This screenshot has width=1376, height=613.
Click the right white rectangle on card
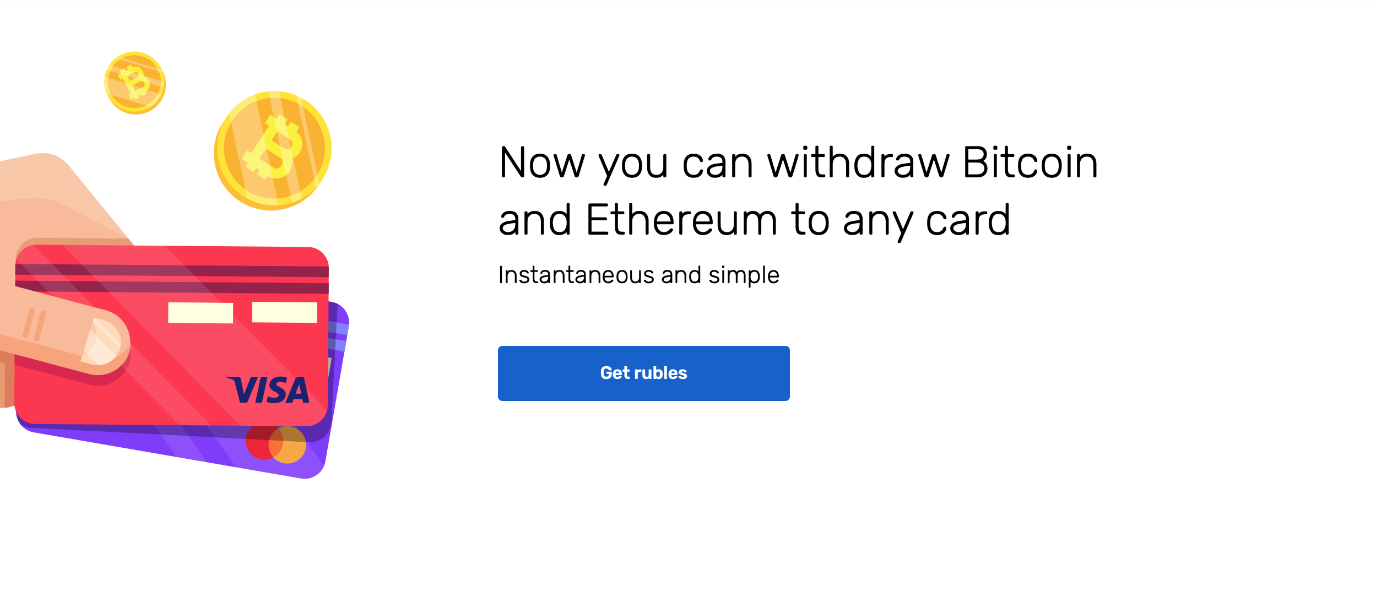tap(285, 312)
